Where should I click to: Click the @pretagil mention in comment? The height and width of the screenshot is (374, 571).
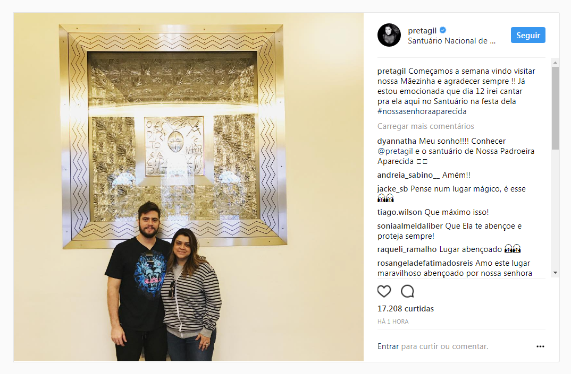tap(395, 151)
